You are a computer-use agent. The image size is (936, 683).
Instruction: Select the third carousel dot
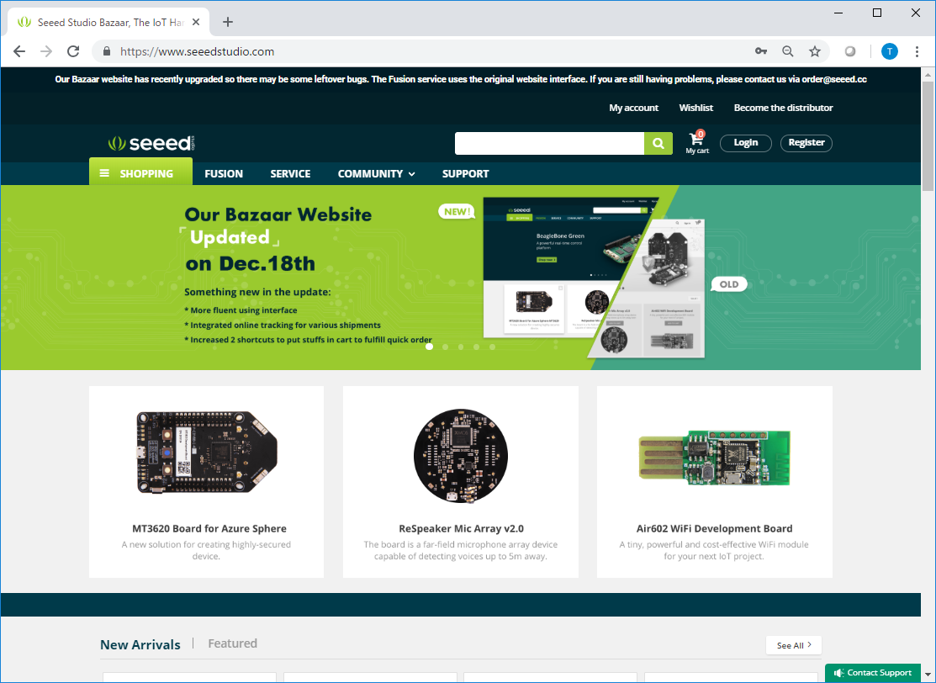(461, 347)
